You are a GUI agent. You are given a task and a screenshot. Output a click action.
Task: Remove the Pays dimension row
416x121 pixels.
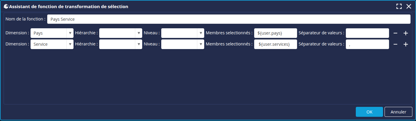point(395,33)
